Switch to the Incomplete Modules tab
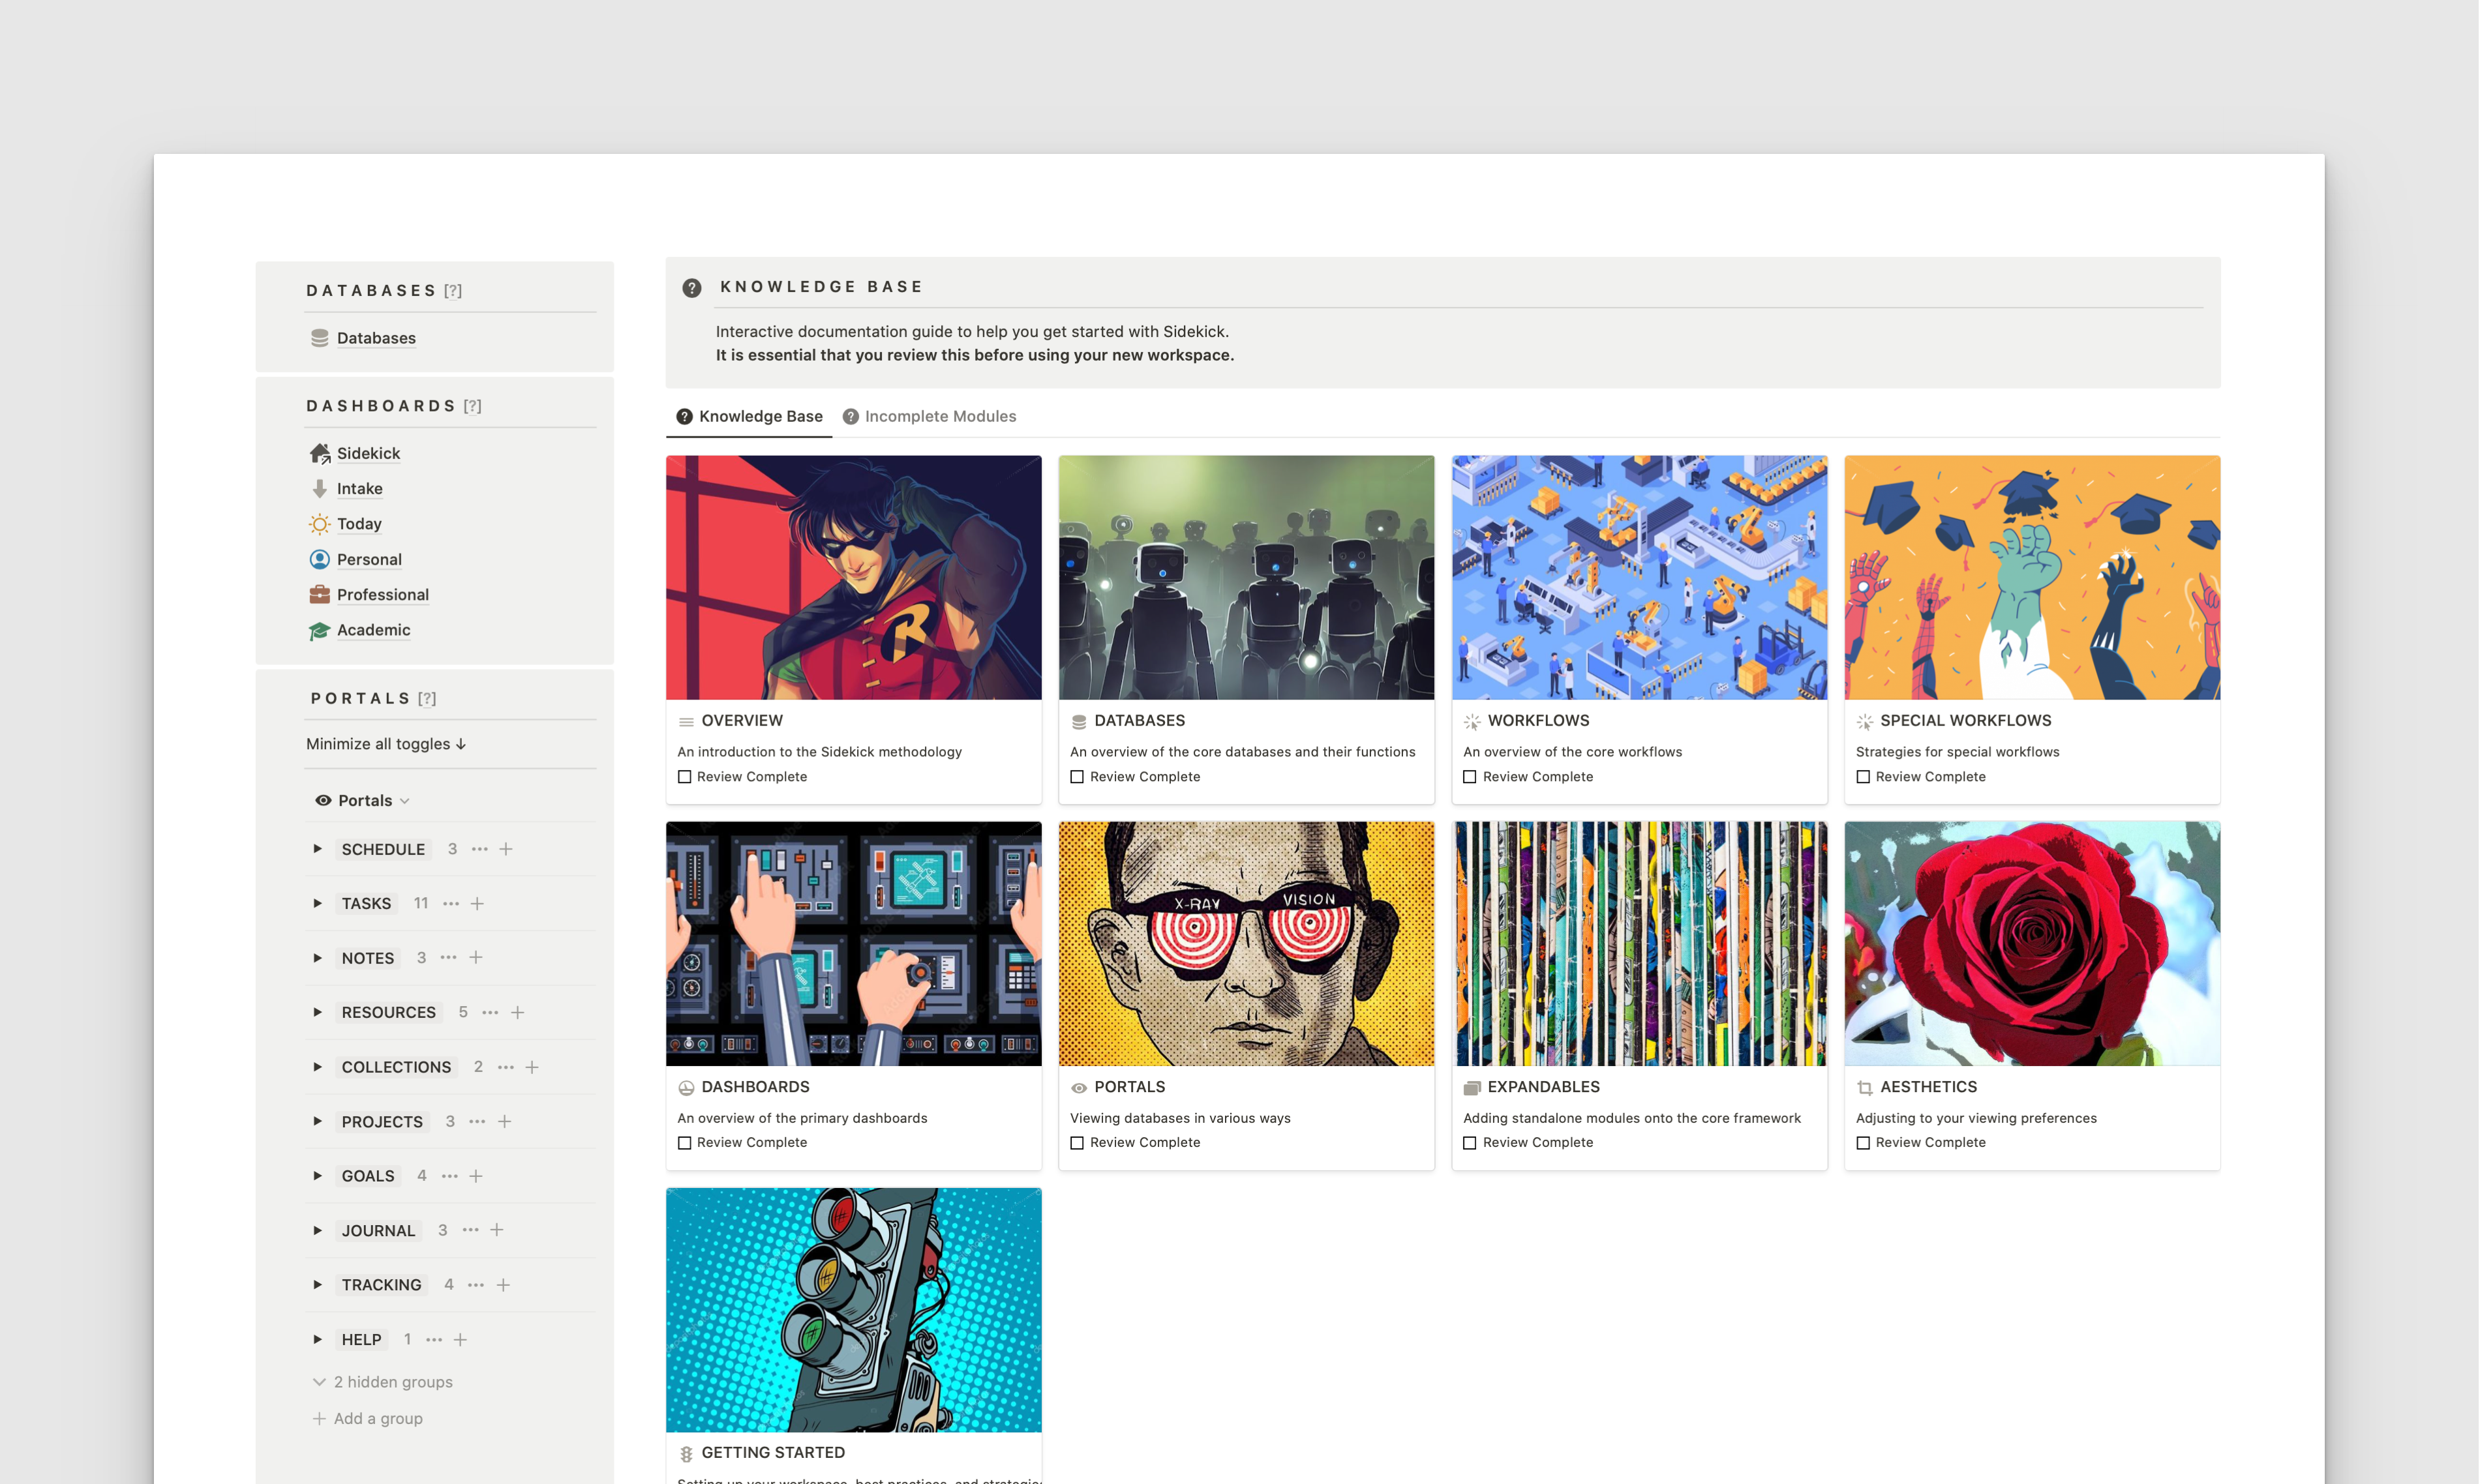 pos(941,416)
